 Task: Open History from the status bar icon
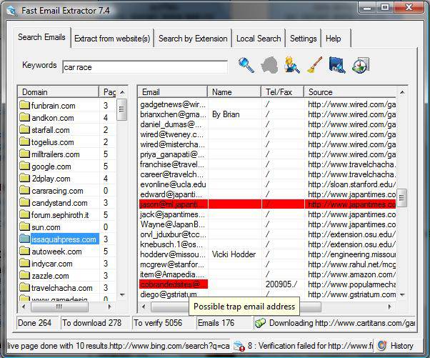point(381,346)
